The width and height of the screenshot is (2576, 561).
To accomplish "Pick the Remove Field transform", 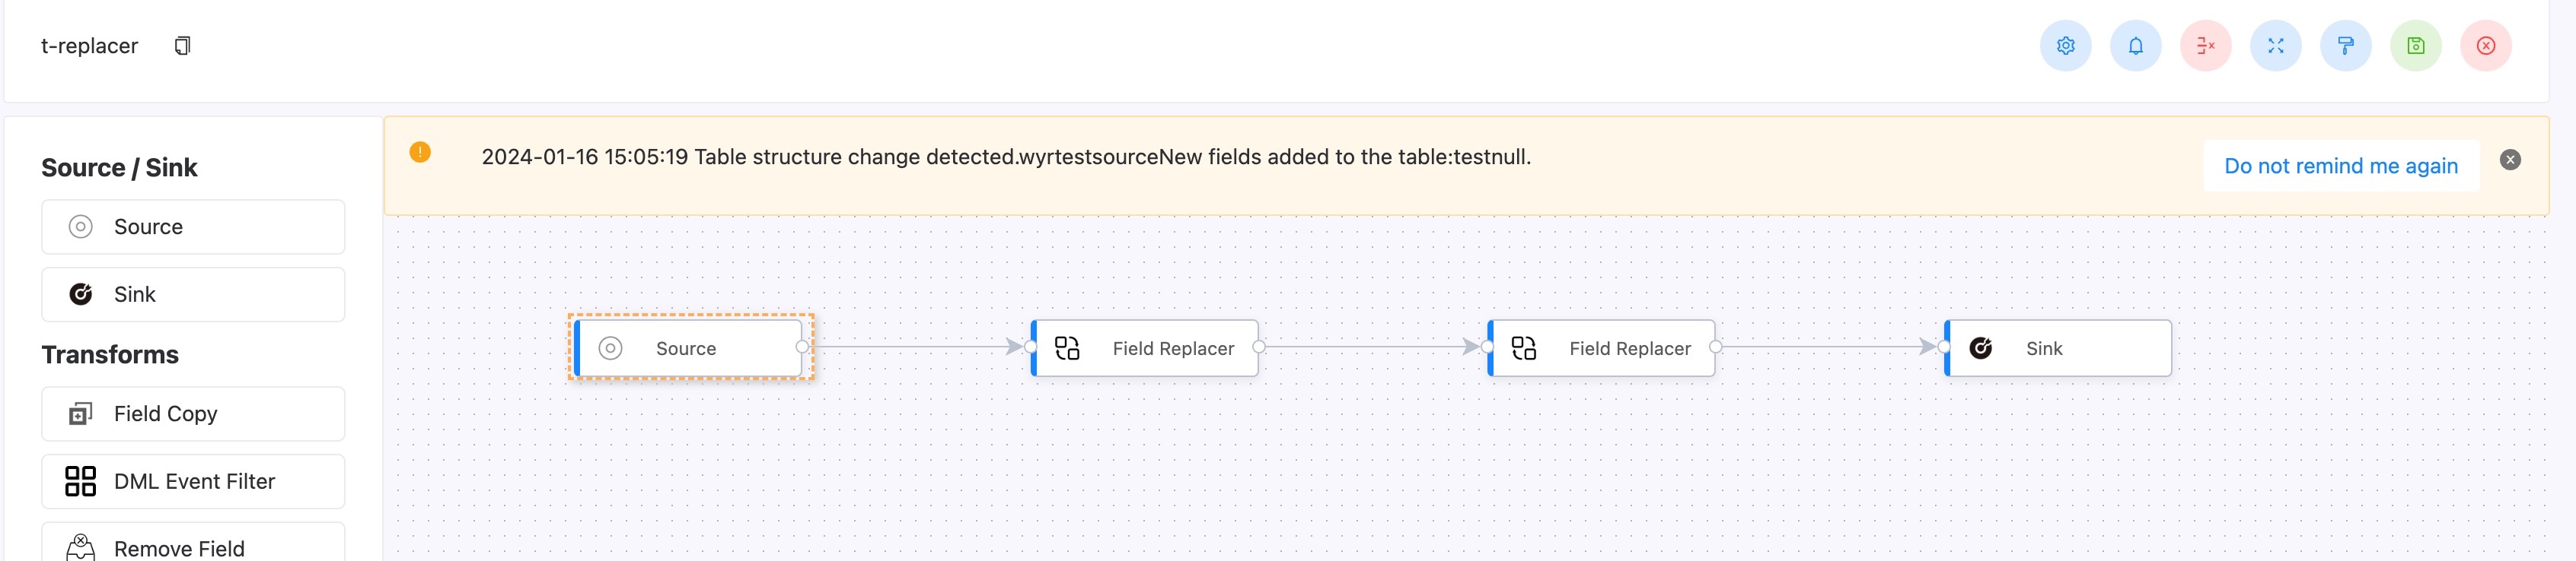I will pos(193,544).
